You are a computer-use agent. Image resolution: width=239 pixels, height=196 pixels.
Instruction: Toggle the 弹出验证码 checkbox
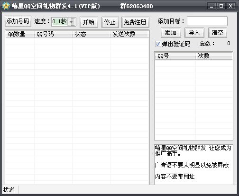(158, 44)
